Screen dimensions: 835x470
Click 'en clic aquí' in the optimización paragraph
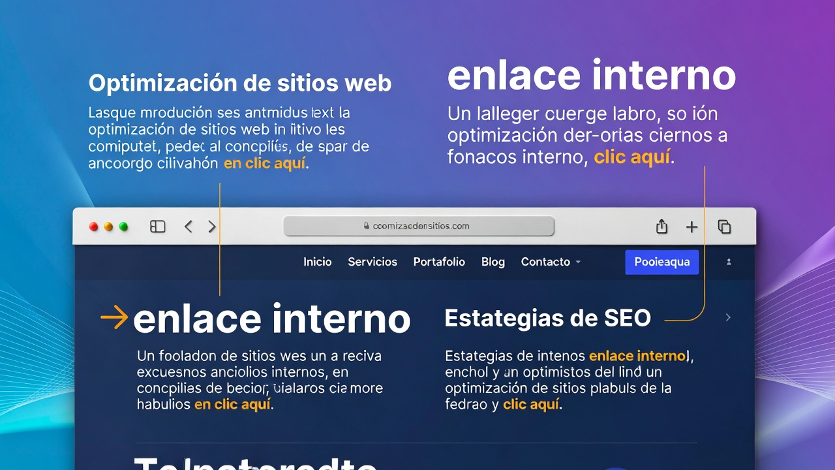click(264, 163)
